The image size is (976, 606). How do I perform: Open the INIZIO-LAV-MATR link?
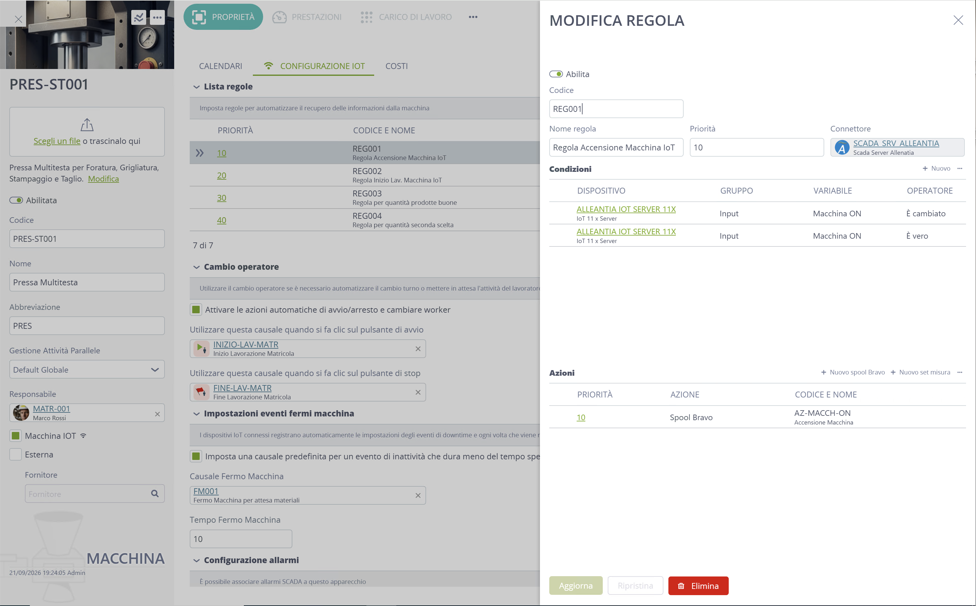click(x=246, y=344)
